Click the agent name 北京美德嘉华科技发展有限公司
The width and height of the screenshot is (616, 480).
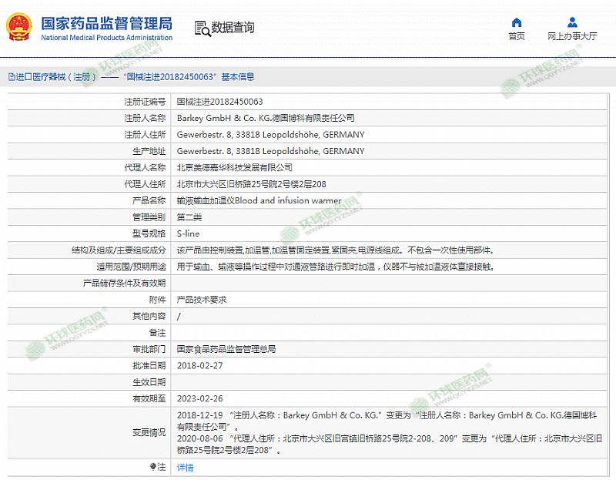coord(234,167)
